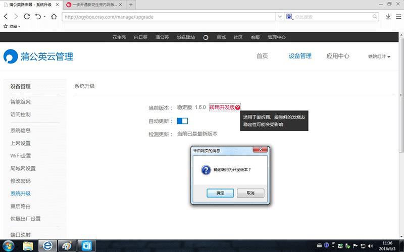Viewport: 404px width, 252px height.
Task: Open the undo arrow's dropdown list
Action: [x=44, y=17]
